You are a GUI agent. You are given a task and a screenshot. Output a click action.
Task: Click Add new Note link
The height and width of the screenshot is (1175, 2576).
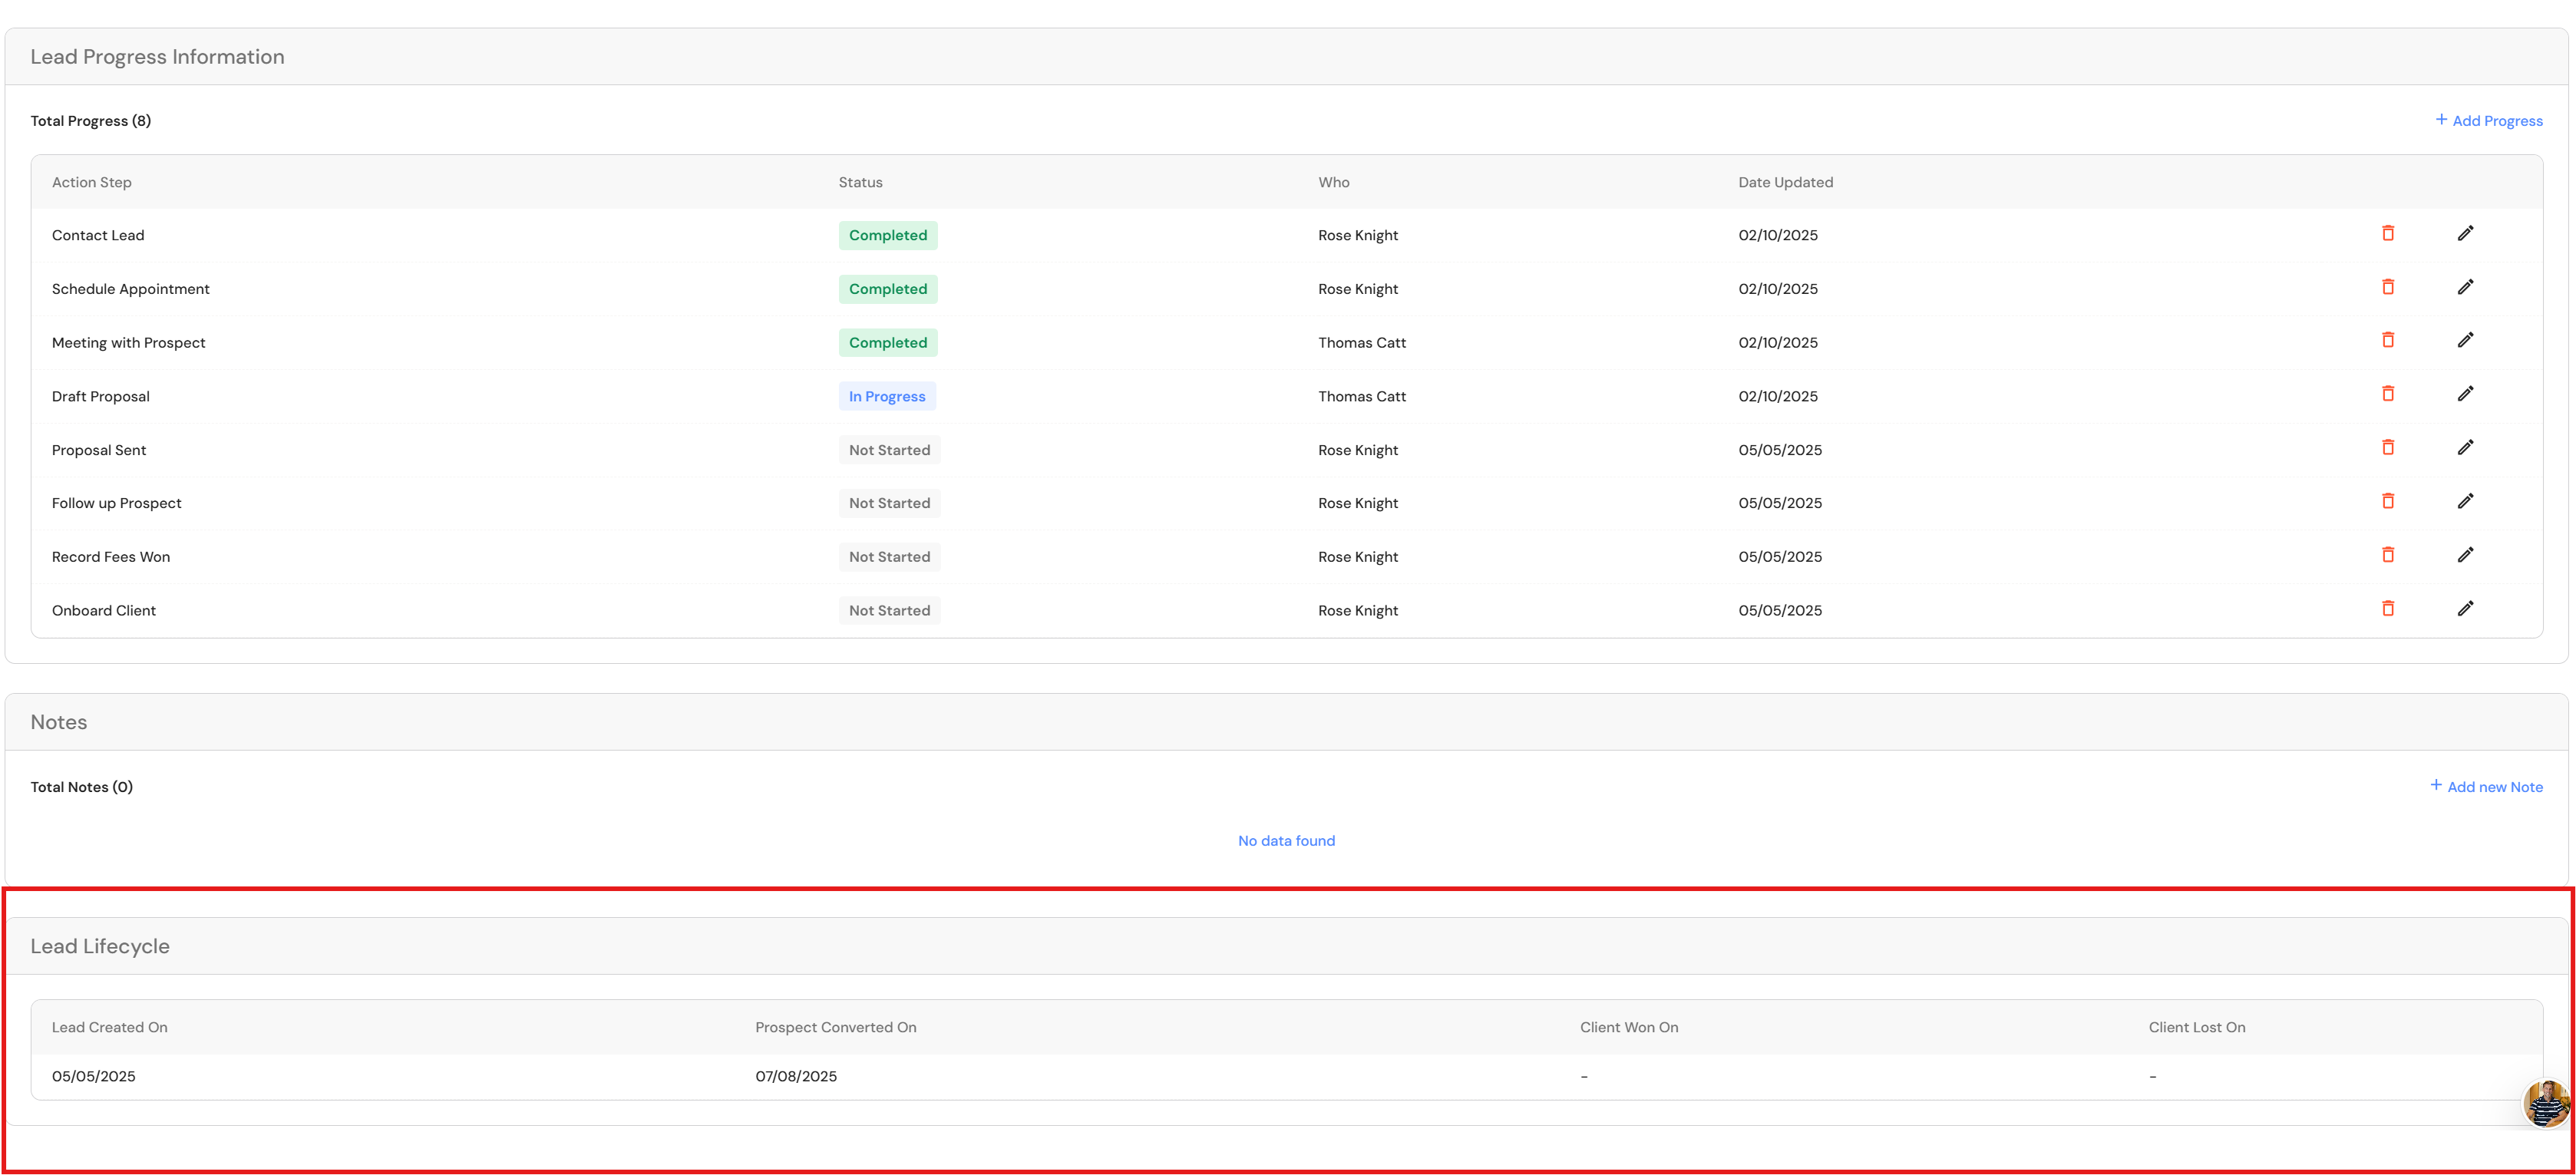2486,787
